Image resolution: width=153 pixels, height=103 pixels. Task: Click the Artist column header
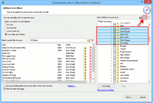click(74, 45)
